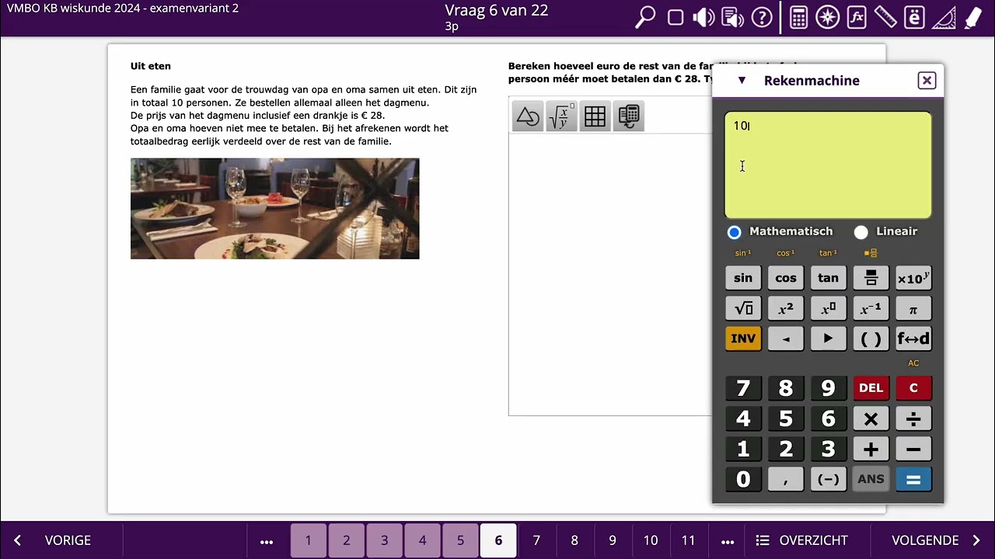
Task: Select the set square protractor tool
Action: [x=944, y=18]
